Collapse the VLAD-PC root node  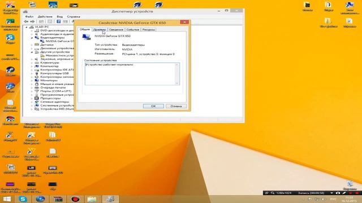click(27, 27)
